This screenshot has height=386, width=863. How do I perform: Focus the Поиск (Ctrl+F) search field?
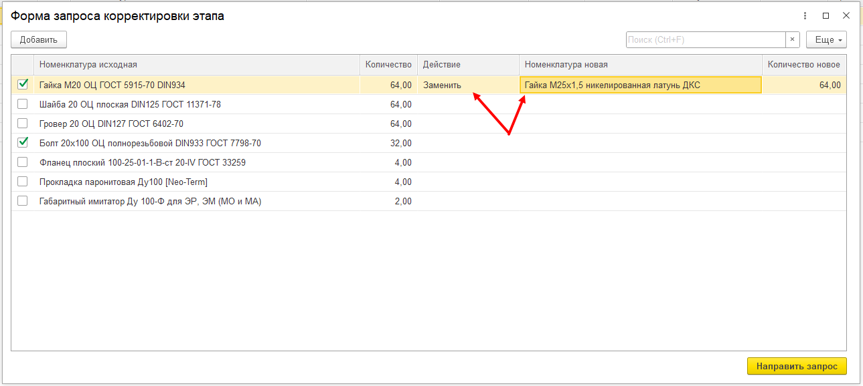[706, 39]
